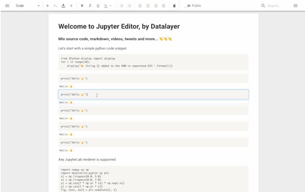Click the run-all playlist icon
This screenshot has width=305, height=192.
coord(55,5)
